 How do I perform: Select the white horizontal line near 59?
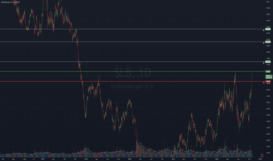[x=132, y=42]
